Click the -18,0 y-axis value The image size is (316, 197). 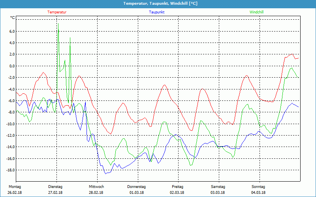(11, 170)
